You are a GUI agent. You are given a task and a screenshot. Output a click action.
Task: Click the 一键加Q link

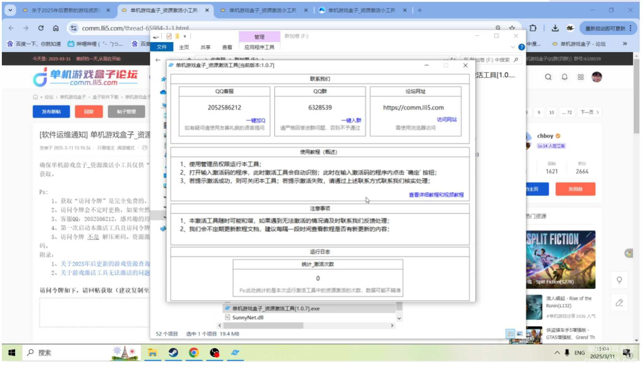(256, 121)
